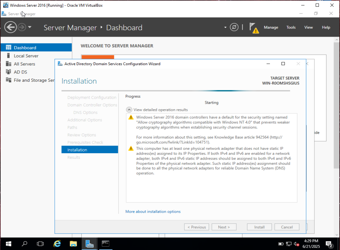
Task: Click the File and Storage Services icon
Action: click(8, 80)
